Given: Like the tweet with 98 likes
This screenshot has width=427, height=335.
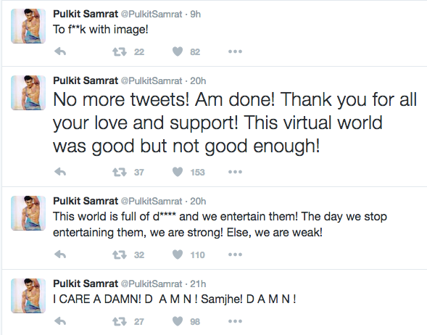Looking at the screenshot, I should pyautogui.click(x=178, y=321).
